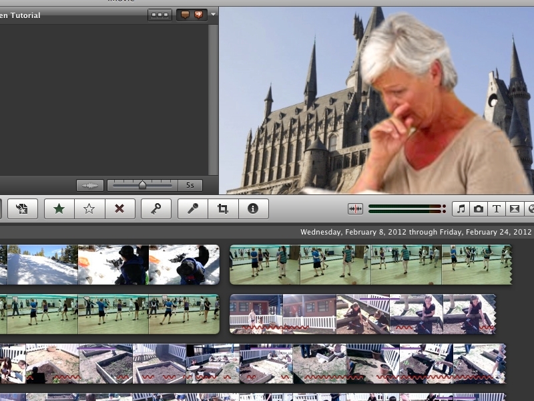
Task: Select the crop and rotate tool
Action: (223, 209)
